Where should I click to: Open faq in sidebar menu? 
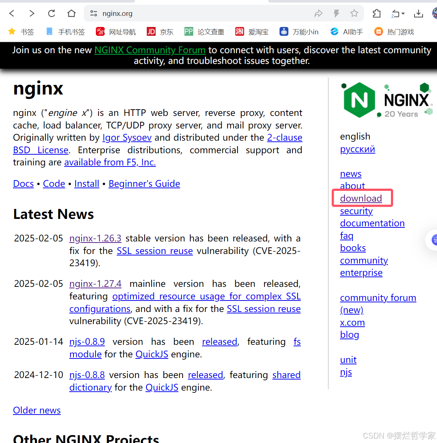tap(347, 236)
